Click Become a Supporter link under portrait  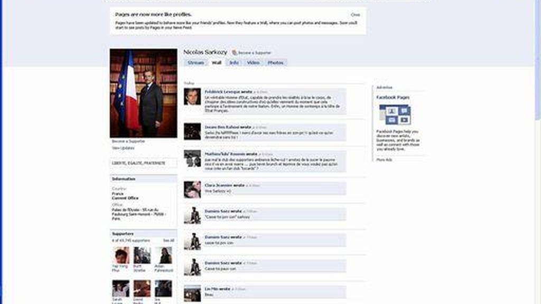(x=128, y=141)
